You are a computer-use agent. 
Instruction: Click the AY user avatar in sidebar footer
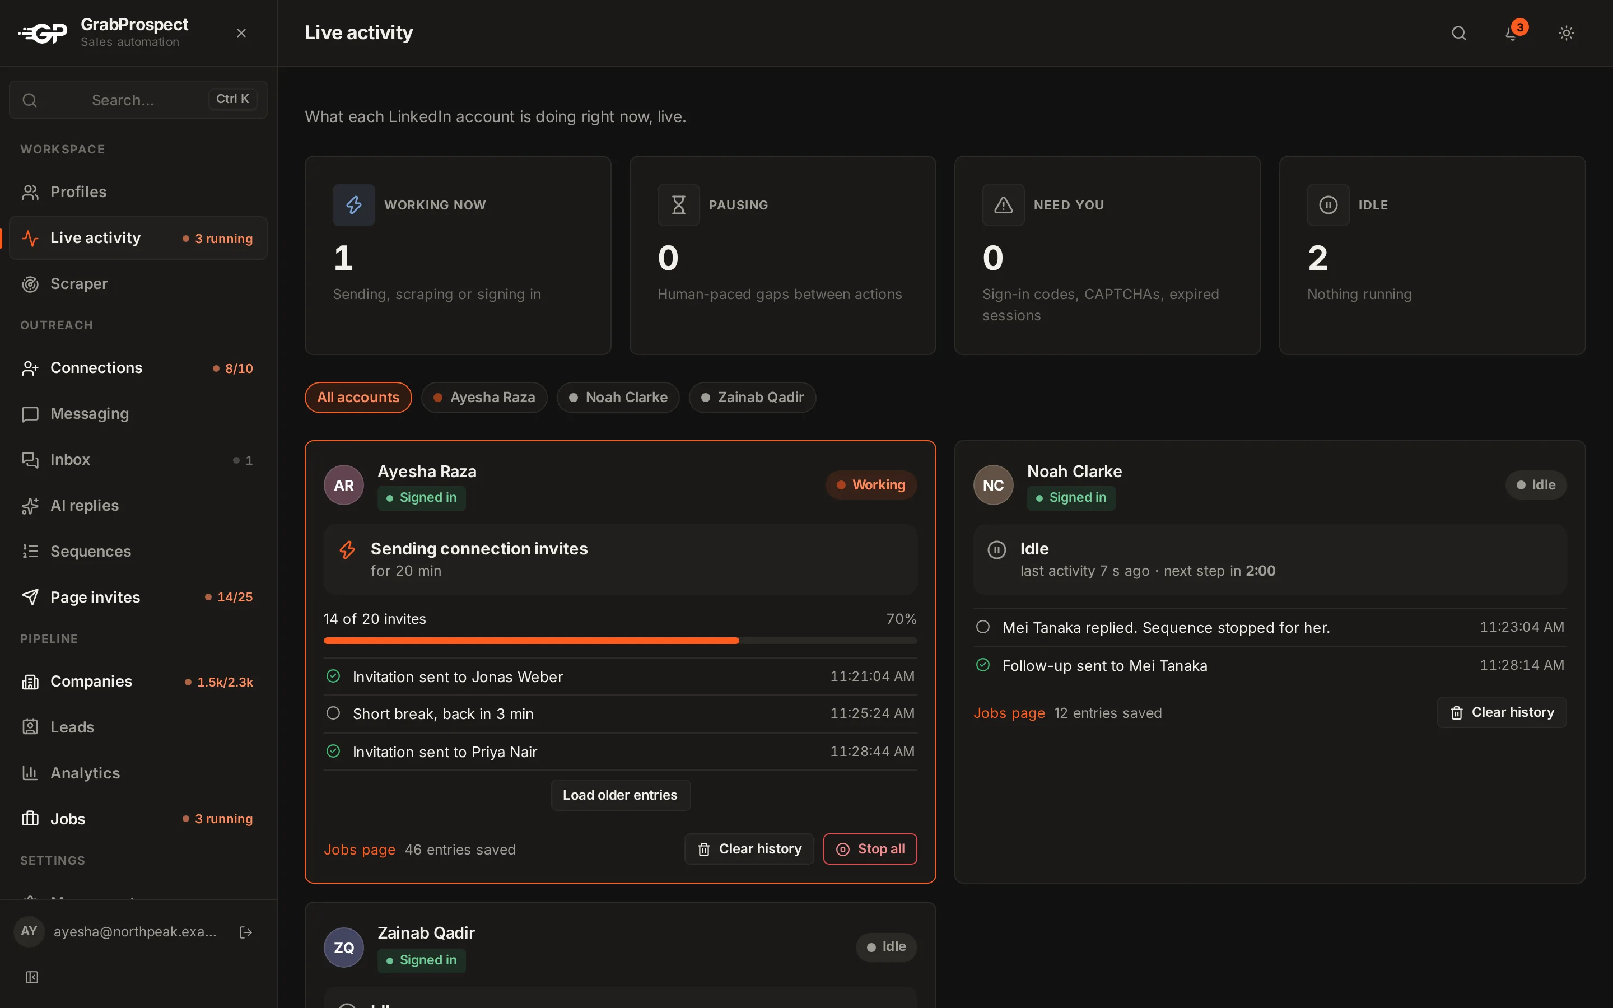point(29,931)
